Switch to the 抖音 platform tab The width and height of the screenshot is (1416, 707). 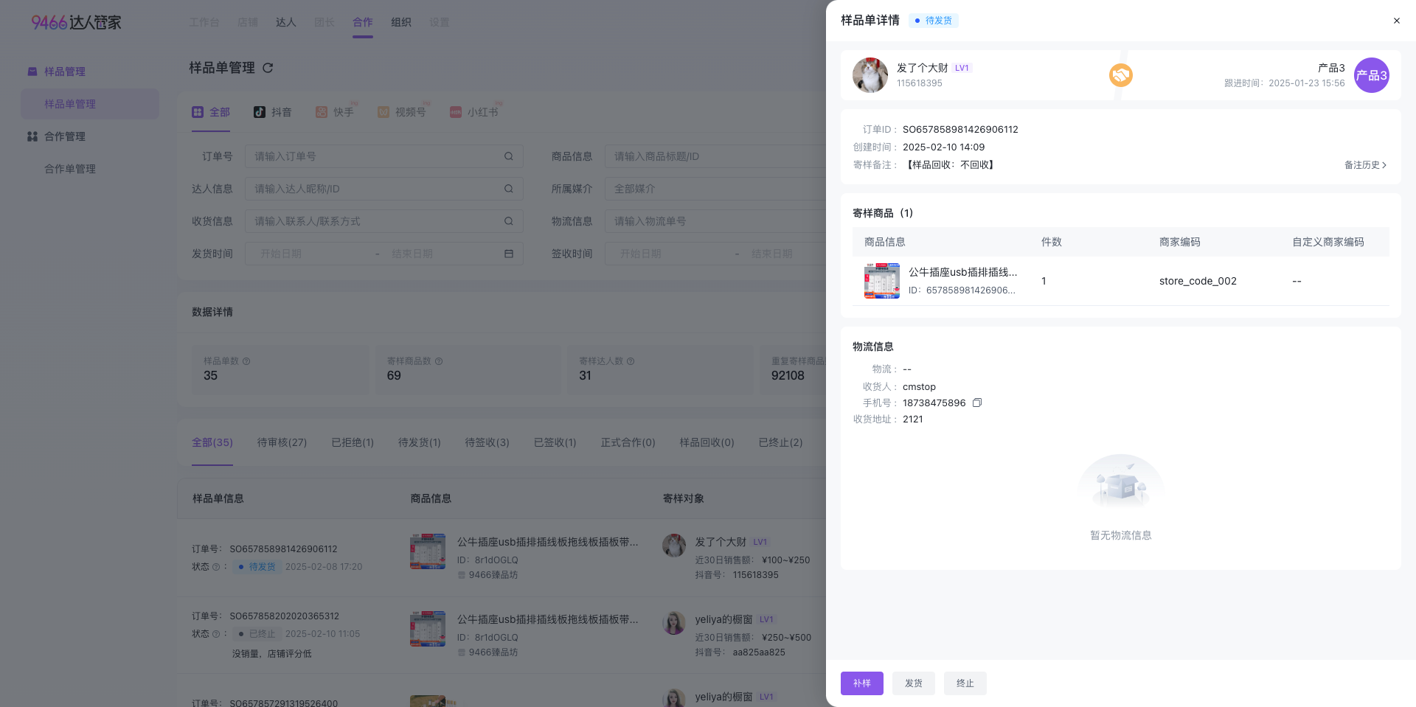point(273,112)
